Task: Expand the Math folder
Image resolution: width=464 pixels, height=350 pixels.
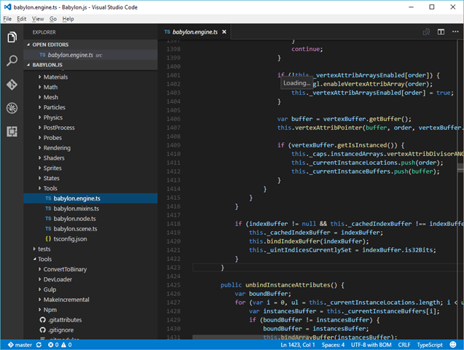Action: (x=90, y=87)
